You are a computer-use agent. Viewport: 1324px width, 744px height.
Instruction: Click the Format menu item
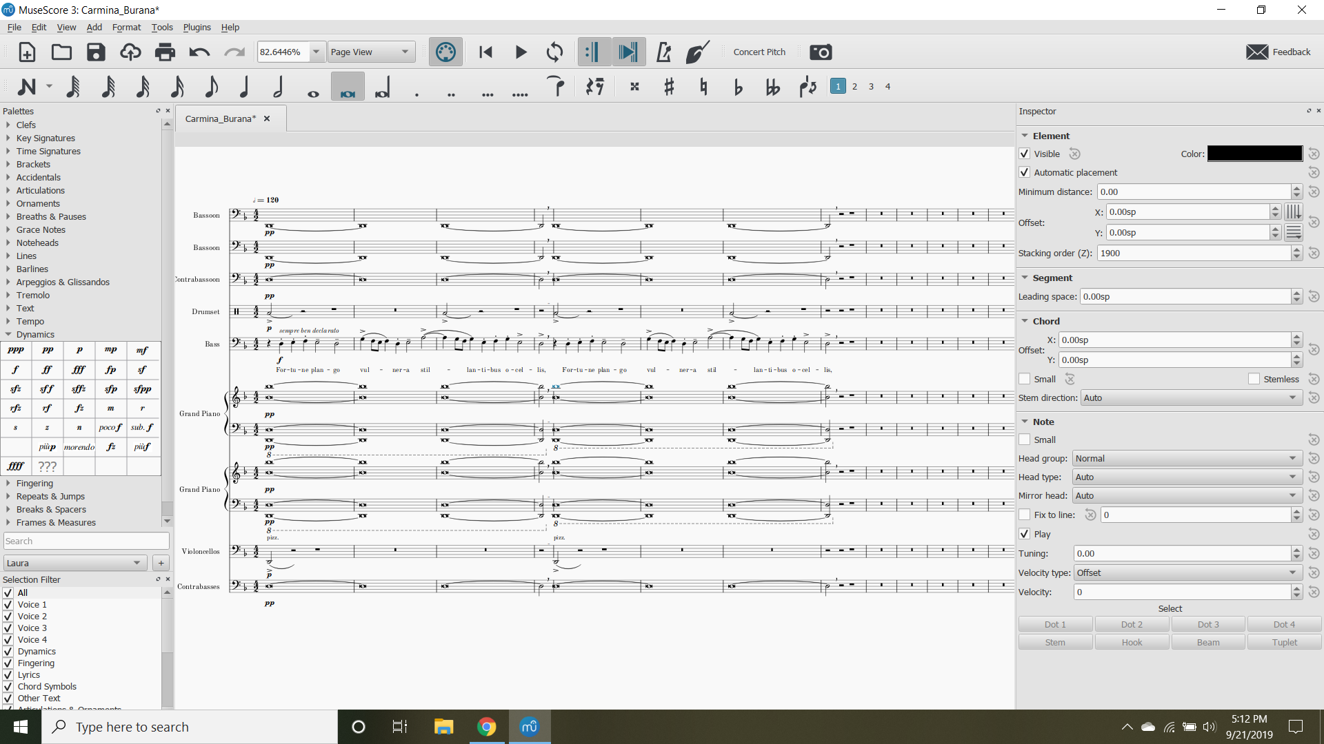tap(128, 26)
